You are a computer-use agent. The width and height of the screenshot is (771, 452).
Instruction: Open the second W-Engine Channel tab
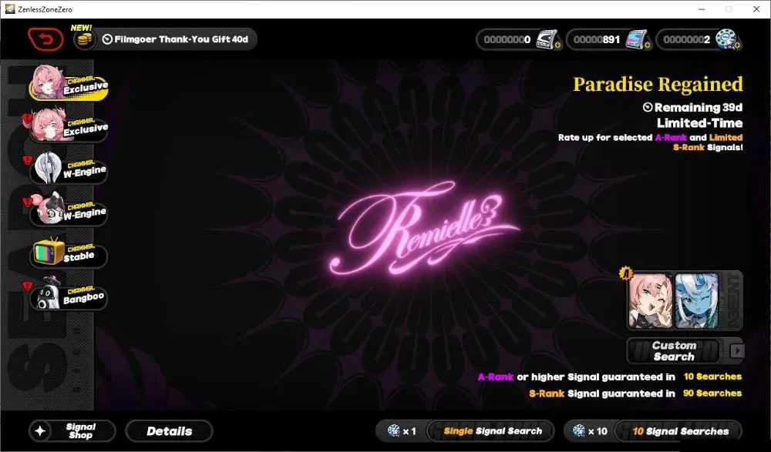(x=69, y=209)
